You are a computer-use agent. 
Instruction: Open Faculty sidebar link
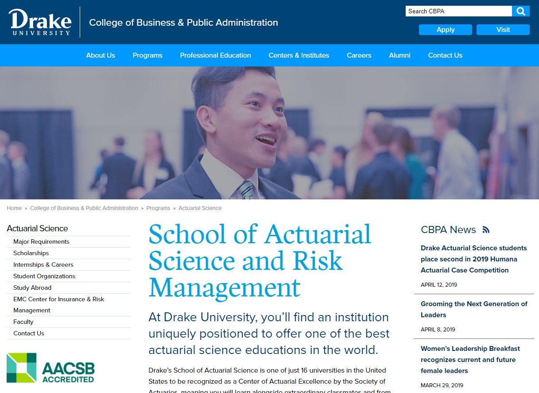click(23, 322)
